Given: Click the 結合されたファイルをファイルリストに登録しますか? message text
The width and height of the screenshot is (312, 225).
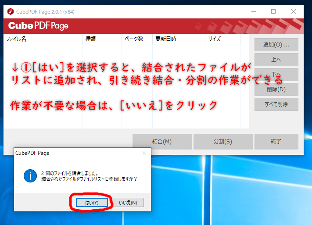Looking at the screenshot, I should pos(89,179).
